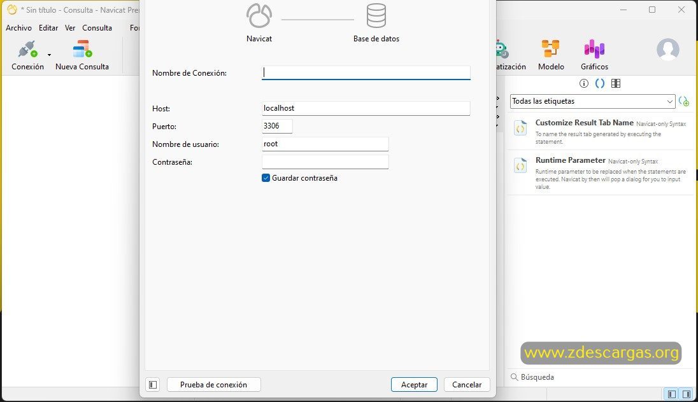
Task: Maximize the Navicat window
Action: click(x=652, y=10)
